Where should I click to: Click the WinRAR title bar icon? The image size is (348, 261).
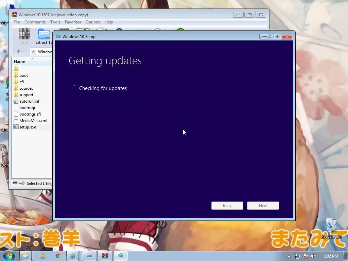coord(15,15)
